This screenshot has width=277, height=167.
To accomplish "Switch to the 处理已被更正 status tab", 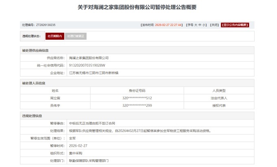I will click(76, 36).
